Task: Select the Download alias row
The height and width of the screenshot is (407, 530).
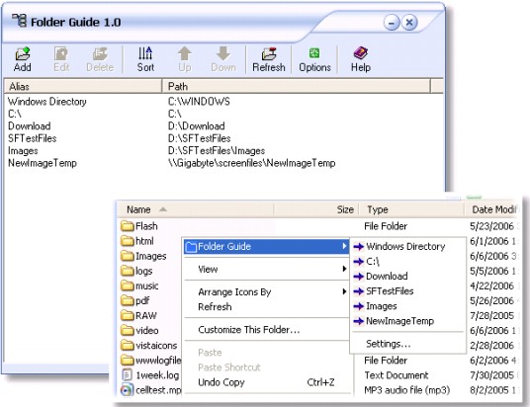Action: [30, 126]
